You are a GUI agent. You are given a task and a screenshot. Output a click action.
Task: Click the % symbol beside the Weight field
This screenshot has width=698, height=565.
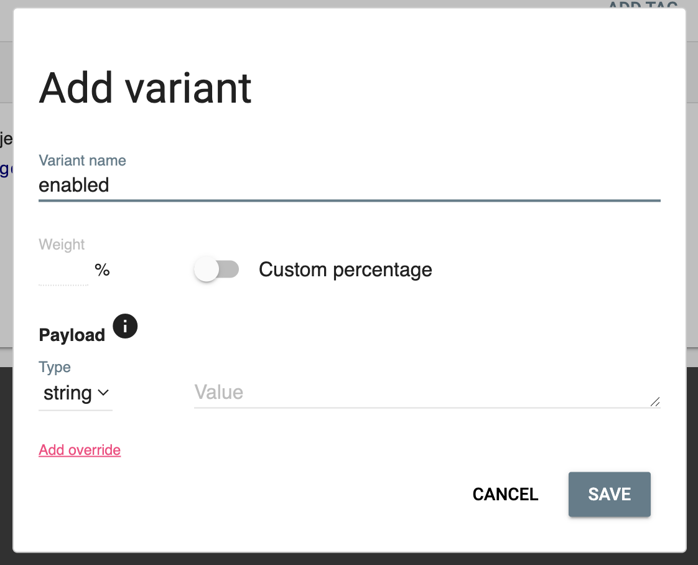coord(103,269)
